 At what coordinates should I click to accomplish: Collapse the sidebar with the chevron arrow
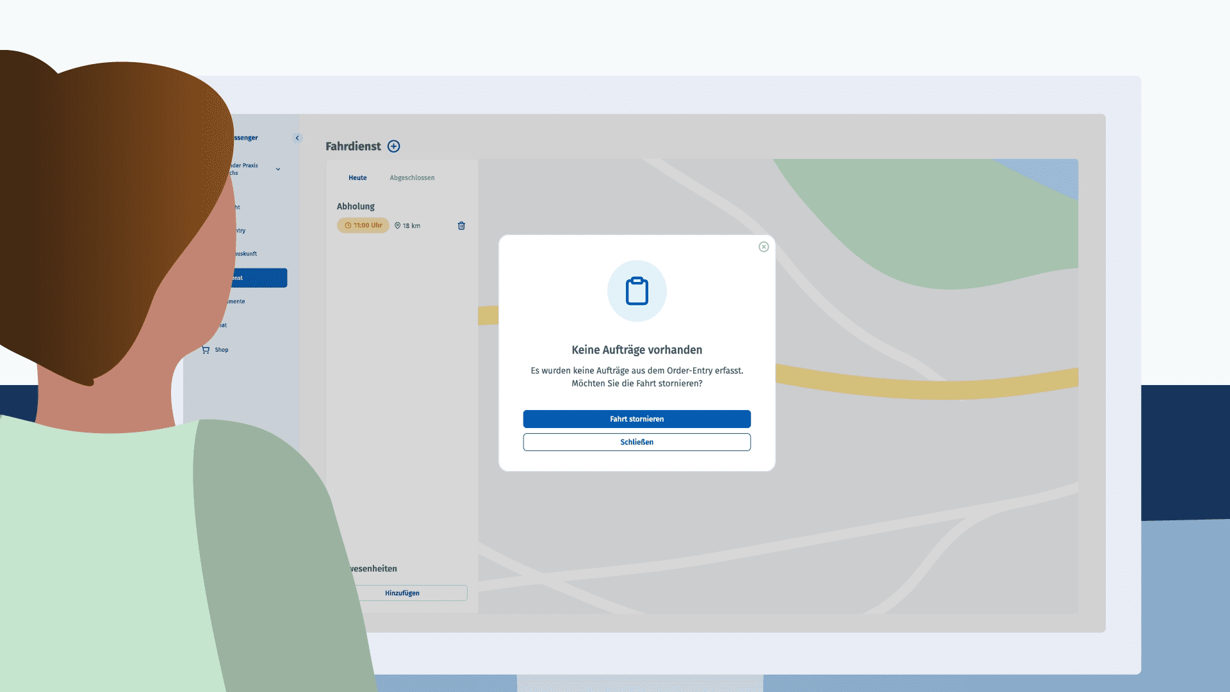coord(297,138)
